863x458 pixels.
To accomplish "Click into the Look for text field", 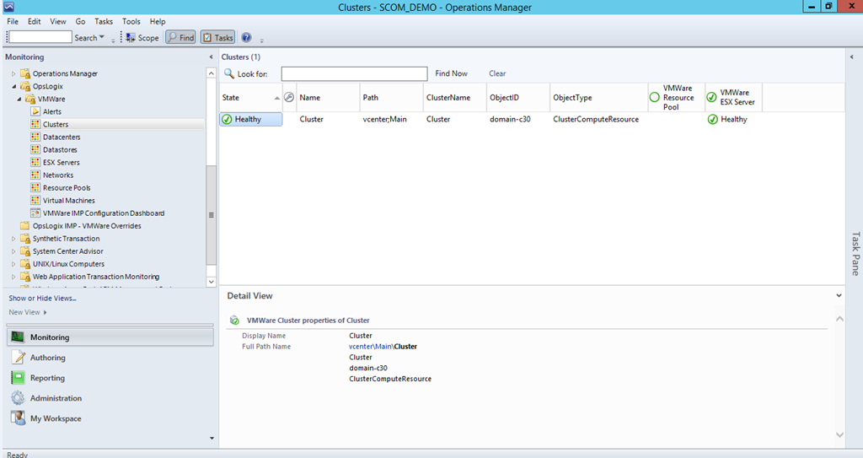I will coord(354,74).
